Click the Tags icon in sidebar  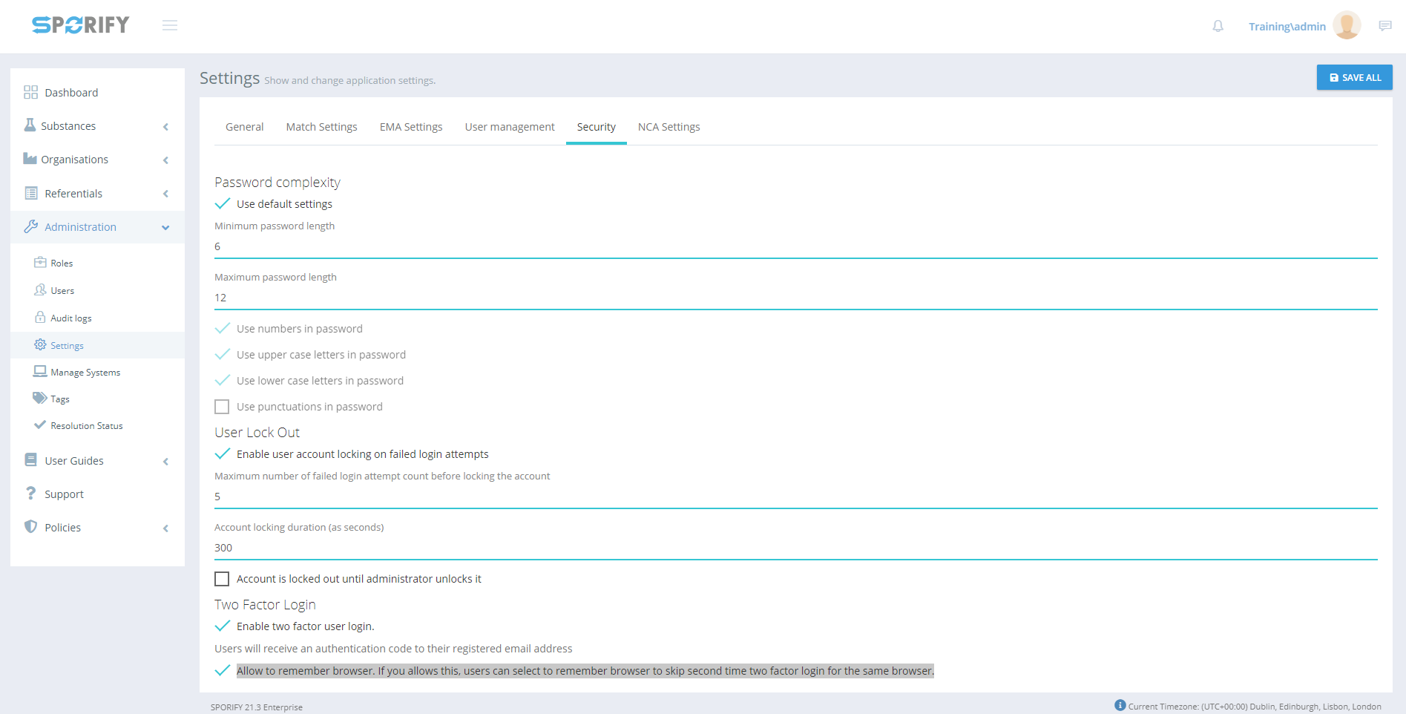click(39, 399)
